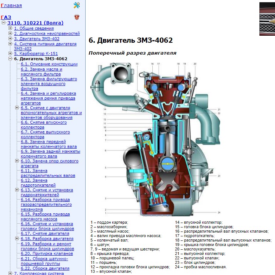This screenshot has width=275, height=275.
Task: Open 6.1. Описание конструкции
Action: click(x=49, y=64)
